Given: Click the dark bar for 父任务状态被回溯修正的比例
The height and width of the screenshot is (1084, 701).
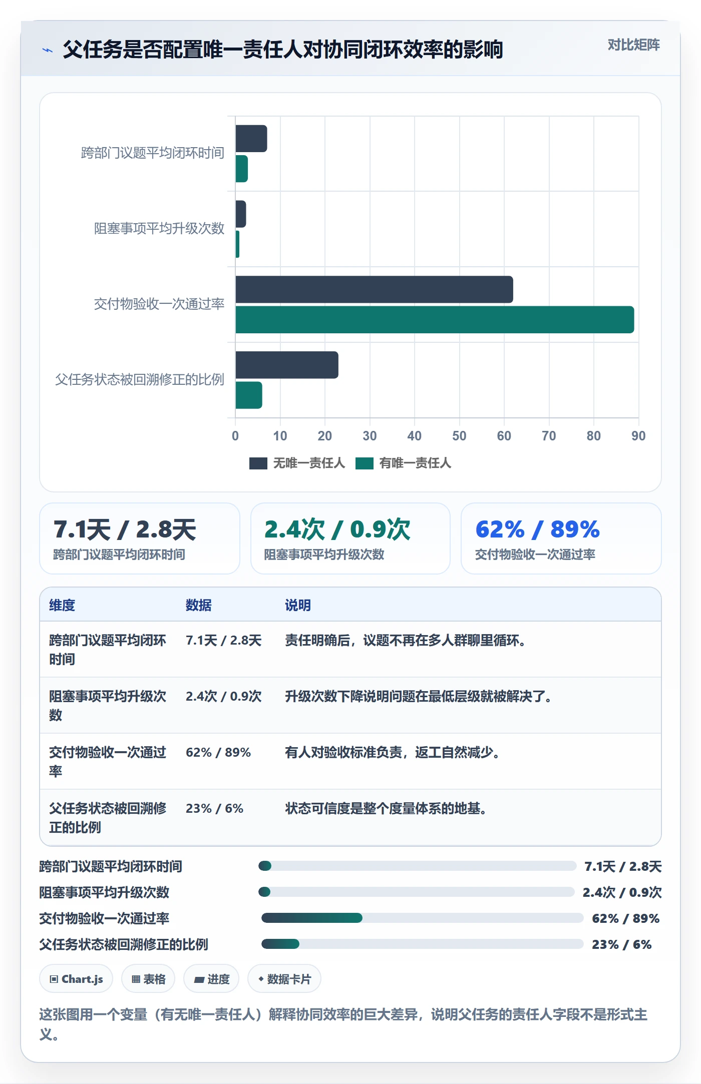Looking at the screenshot, I should (287, 365).
